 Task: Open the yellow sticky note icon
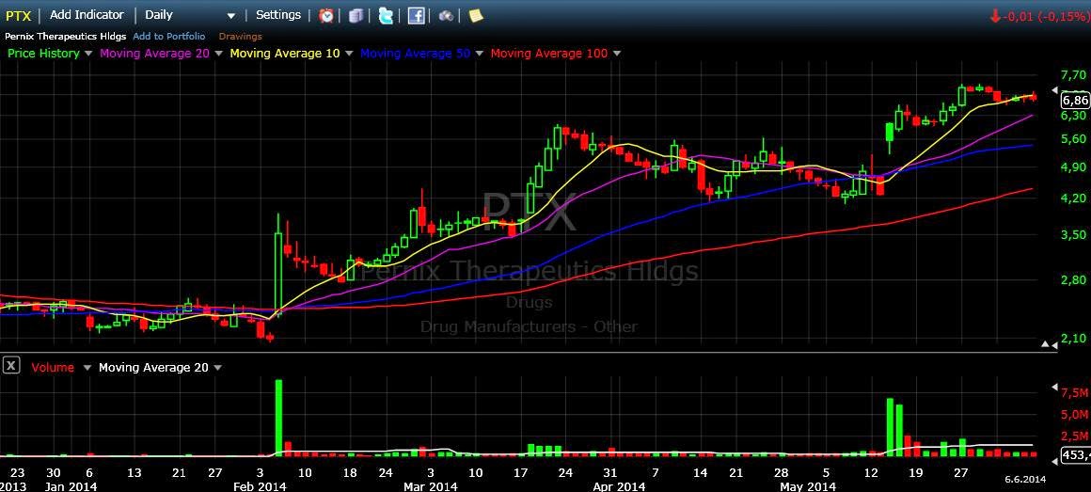tap(476, 15)
